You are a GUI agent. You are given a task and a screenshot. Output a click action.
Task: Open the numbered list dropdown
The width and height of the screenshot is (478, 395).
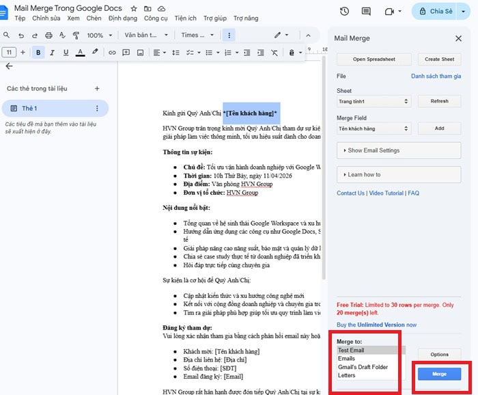tap(231, 53)
